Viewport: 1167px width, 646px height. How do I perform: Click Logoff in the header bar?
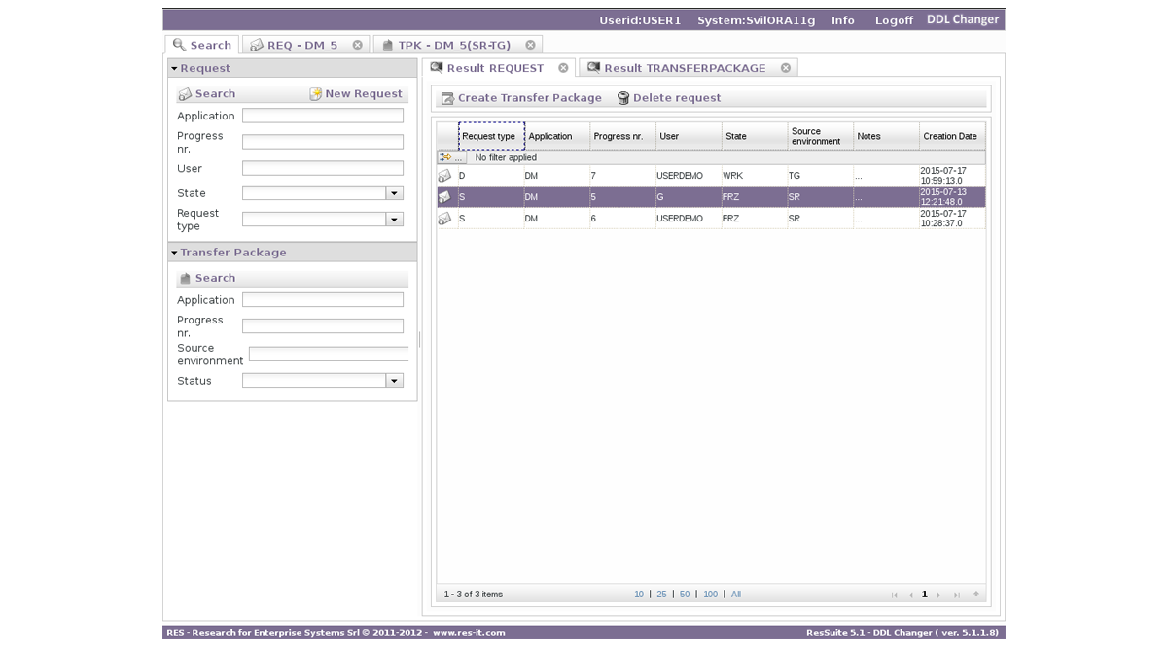tap(894, 20)
